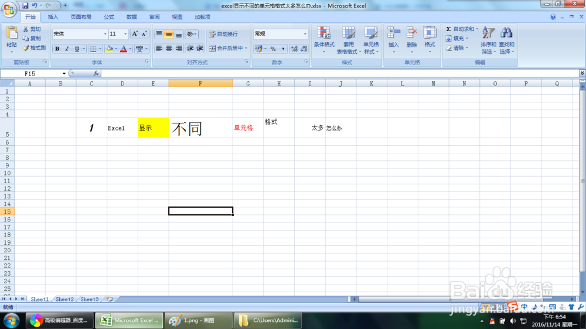Open the number format (常规) dropdown
Viewport: 586px width, 329px height.
pyautogui.click(x=305, y=34)
